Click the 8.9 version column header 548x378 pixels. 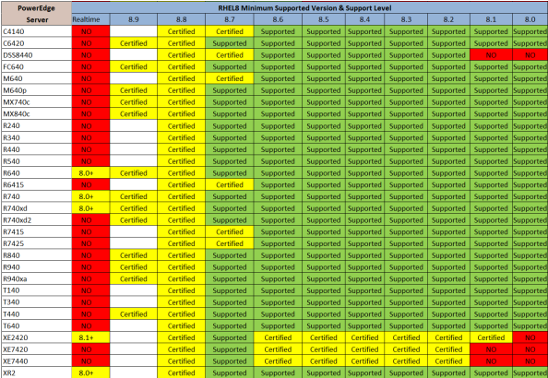coord(134,19)
